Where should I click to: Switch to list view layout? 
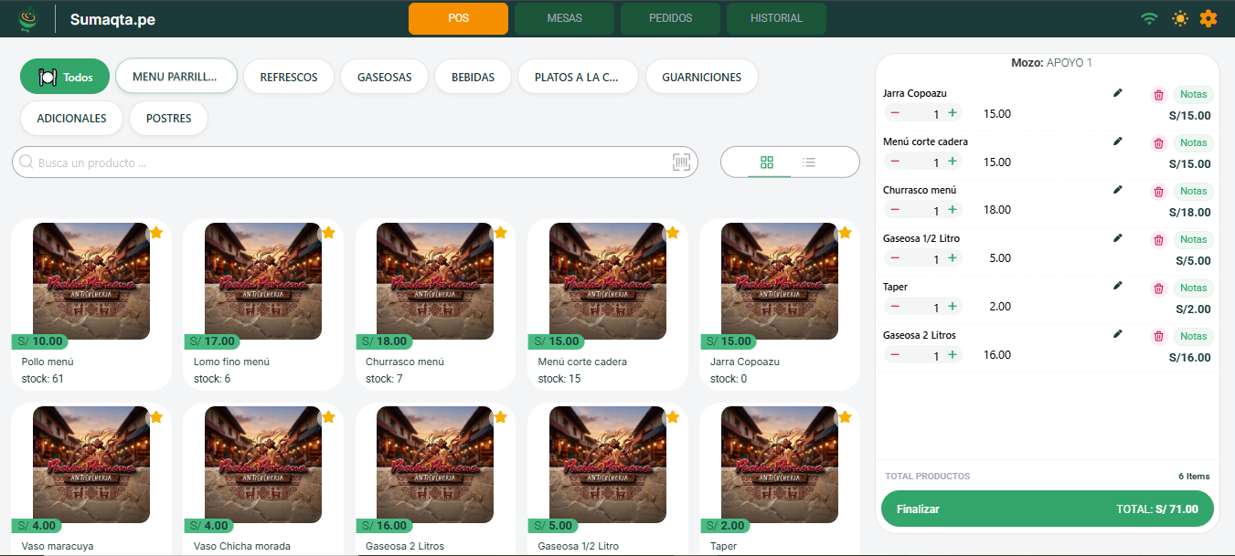click(809, 163)
